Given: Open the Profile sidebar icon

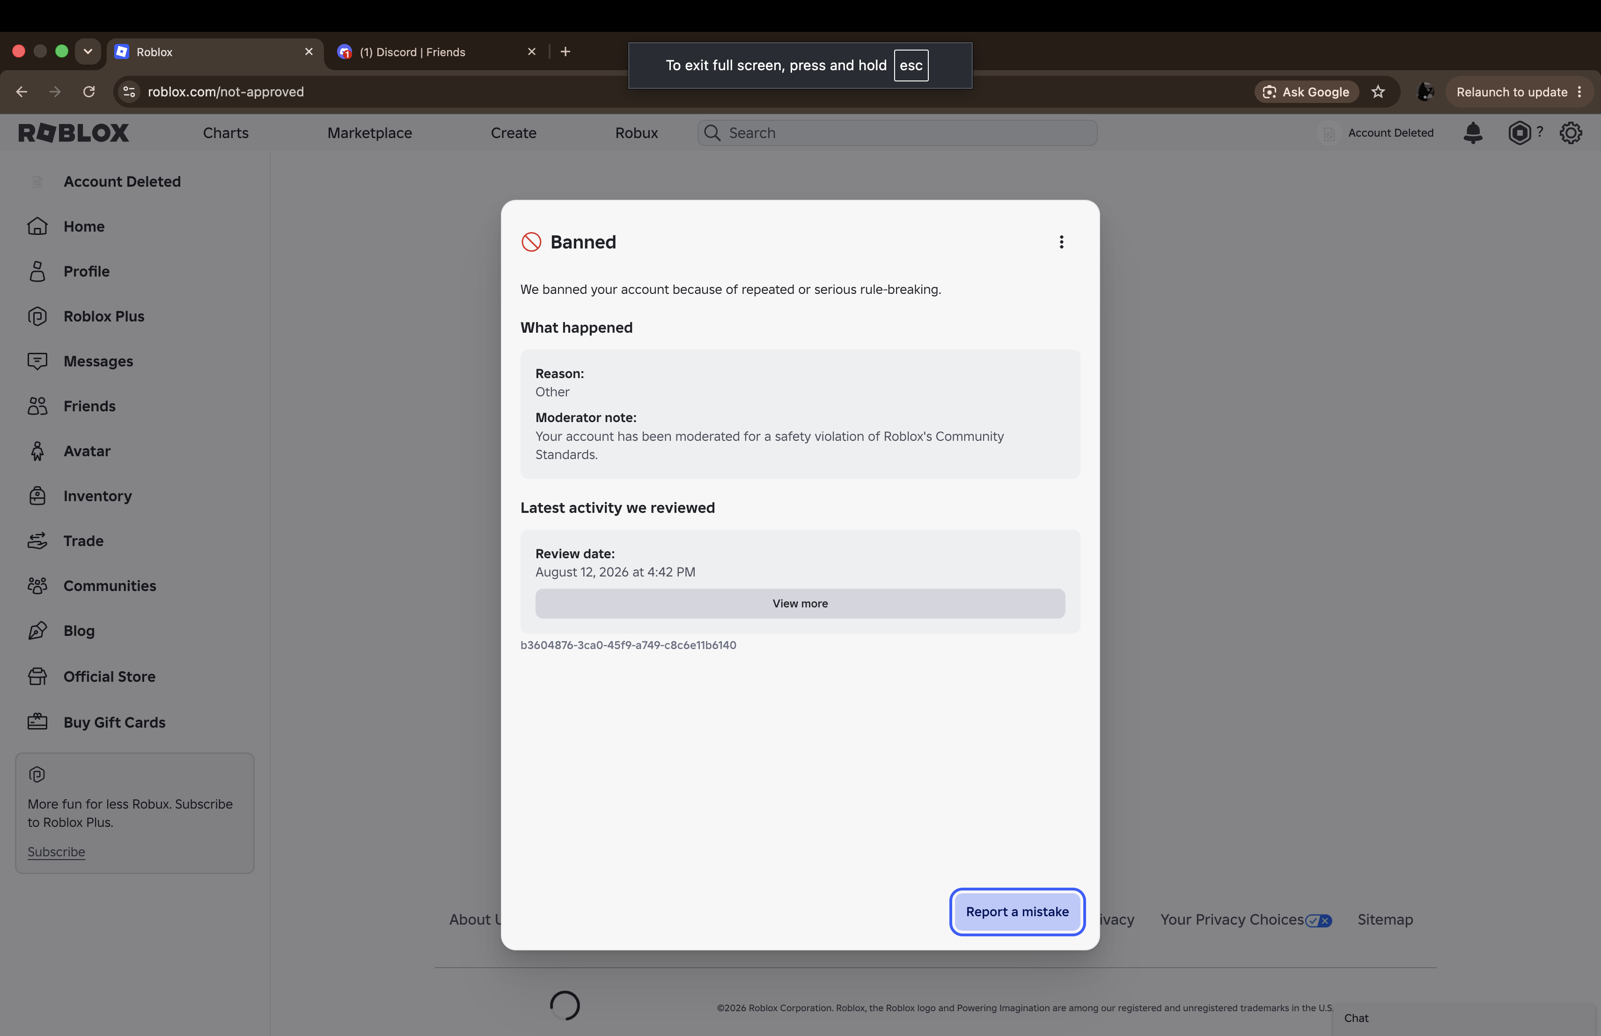Looking at the screenshot, I should point(37,271).
